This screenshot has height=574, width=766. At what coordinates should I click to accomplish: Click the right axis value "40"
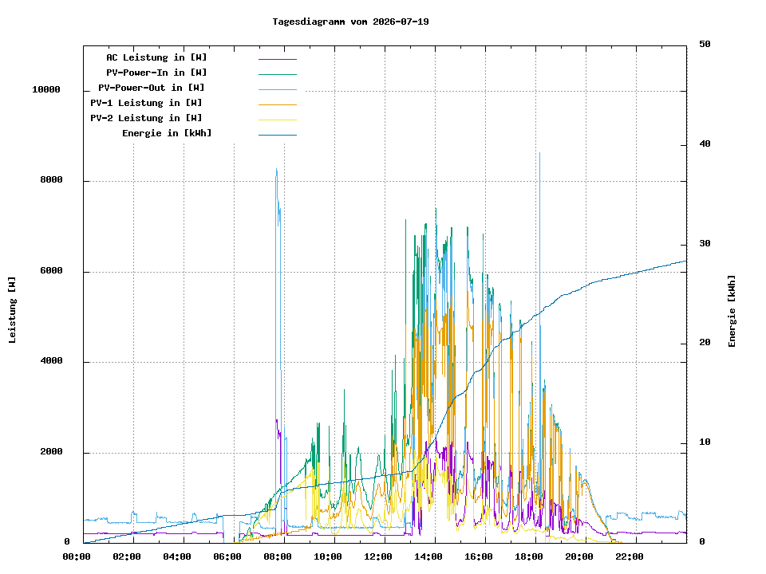pyautogui.click(x=705, y=144)
